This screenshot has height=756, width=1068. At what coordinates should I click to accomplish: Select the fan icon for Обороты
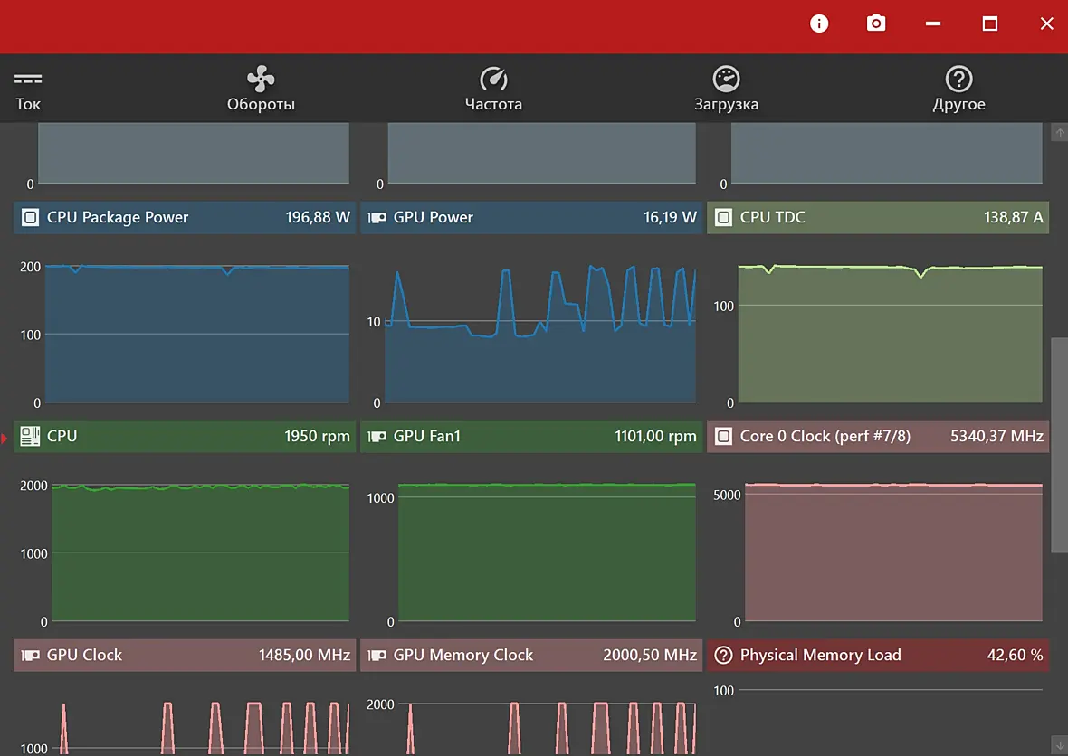point(261,79)
